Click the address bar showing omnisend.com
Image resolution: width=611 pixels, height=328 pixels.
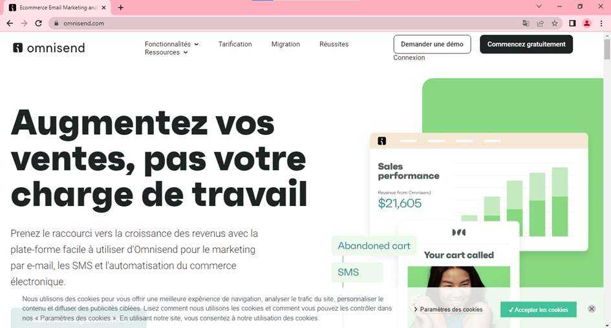259,23
